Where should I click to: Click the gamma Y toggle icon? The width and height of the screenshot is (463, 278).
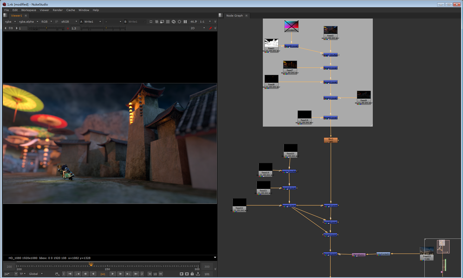tap(68, 28)
